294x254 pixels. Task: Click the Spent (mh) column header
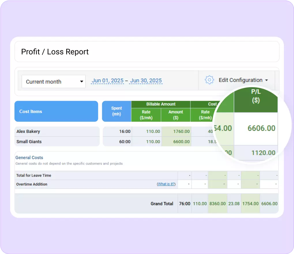116,111
